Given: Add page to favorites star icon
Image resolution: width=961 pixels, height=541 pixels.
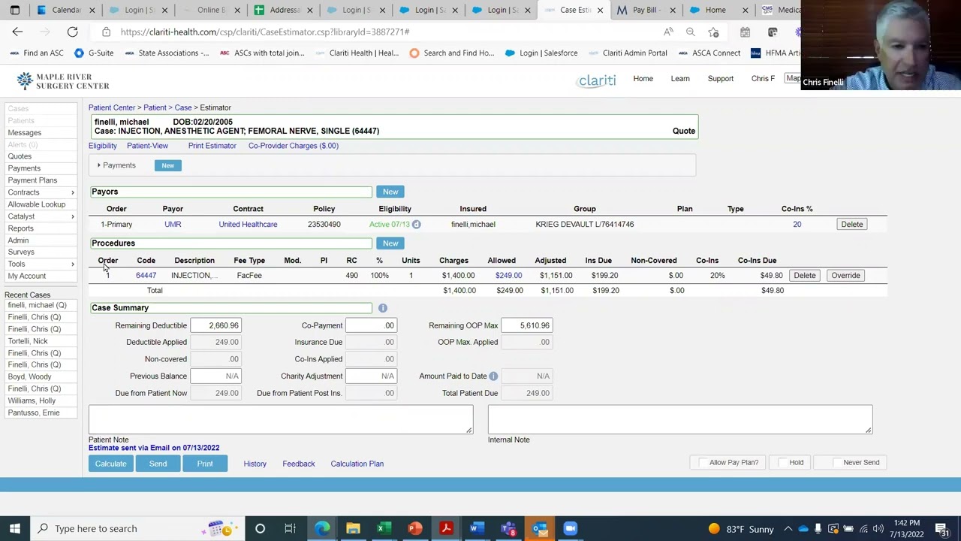Looking at the screenshot, I should [x=713, y=32].
